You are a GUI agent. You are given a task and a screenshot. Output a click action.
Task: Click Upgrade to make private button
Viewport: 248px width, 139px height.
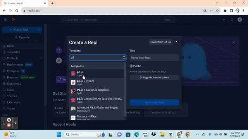click(x=154, y=78)
